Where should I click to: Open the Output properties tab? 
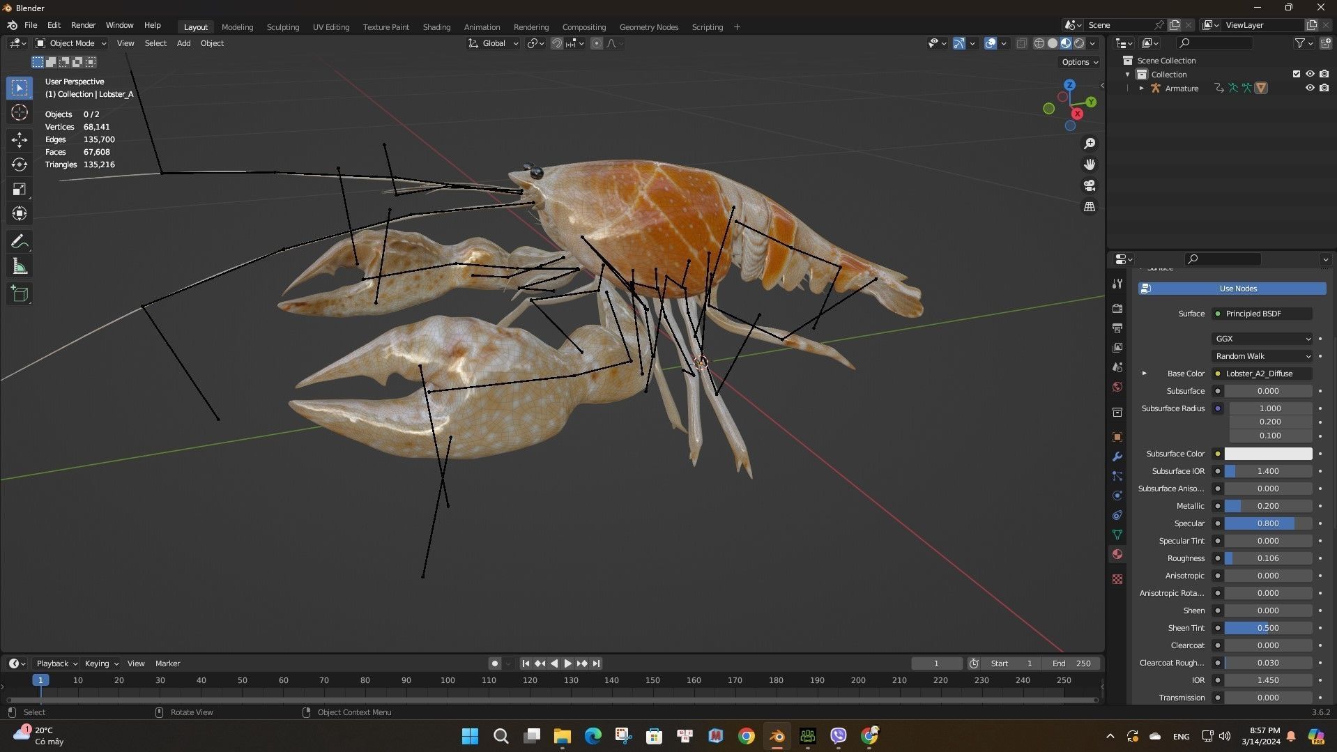tap(1117, 328)
